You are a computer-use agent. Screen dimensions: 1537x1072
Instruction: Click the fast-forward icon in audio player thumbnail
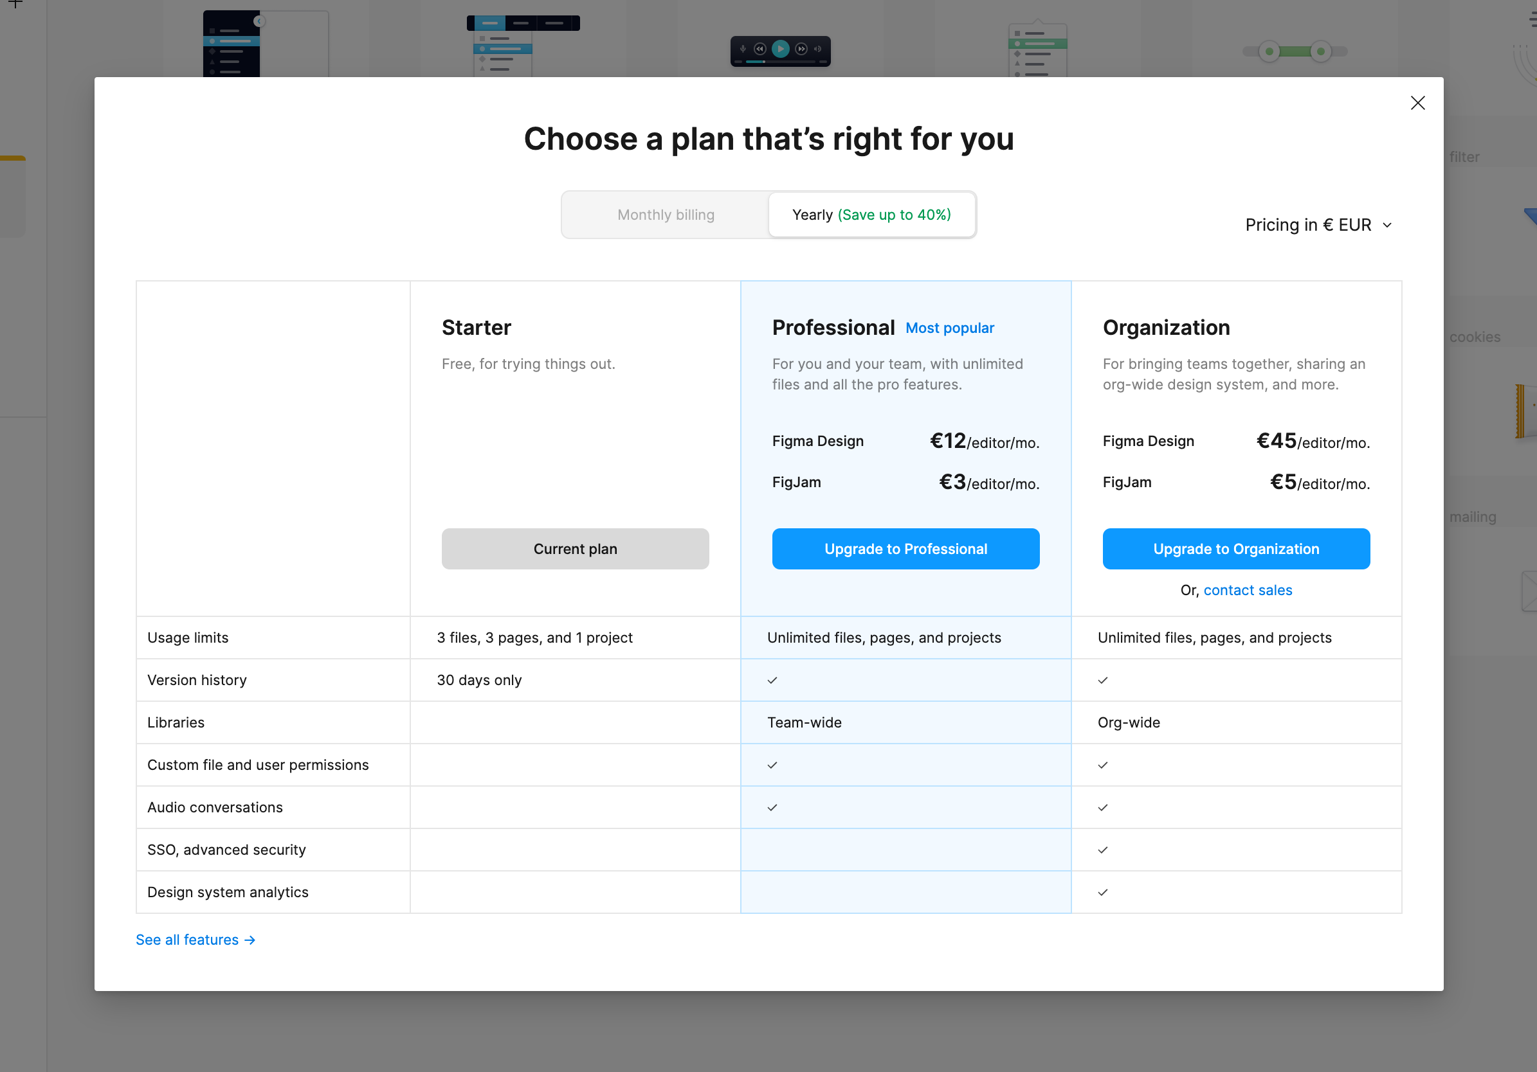click(x=801, y=49)
